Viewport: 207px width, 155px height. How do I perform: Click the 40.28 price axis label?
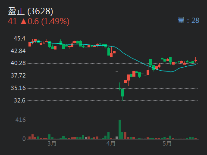(x=18, y=63)
